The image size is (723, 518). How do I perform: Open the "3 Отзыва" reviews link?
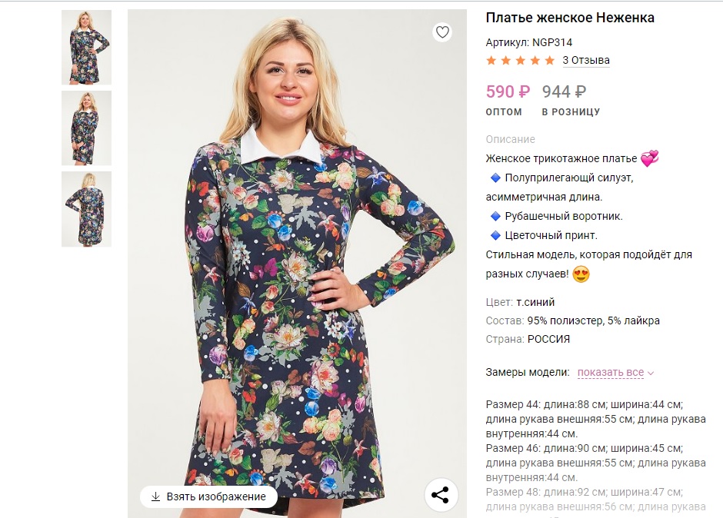tap(586, 60)
